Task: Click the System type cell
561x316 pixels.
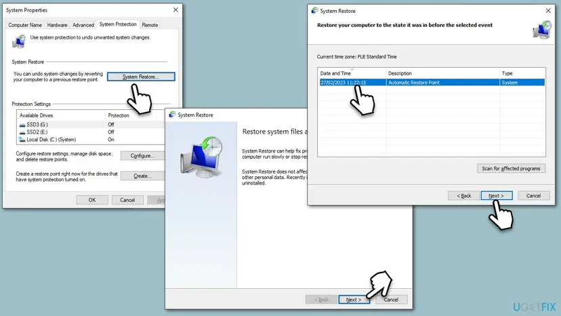Action: (522, 83)
